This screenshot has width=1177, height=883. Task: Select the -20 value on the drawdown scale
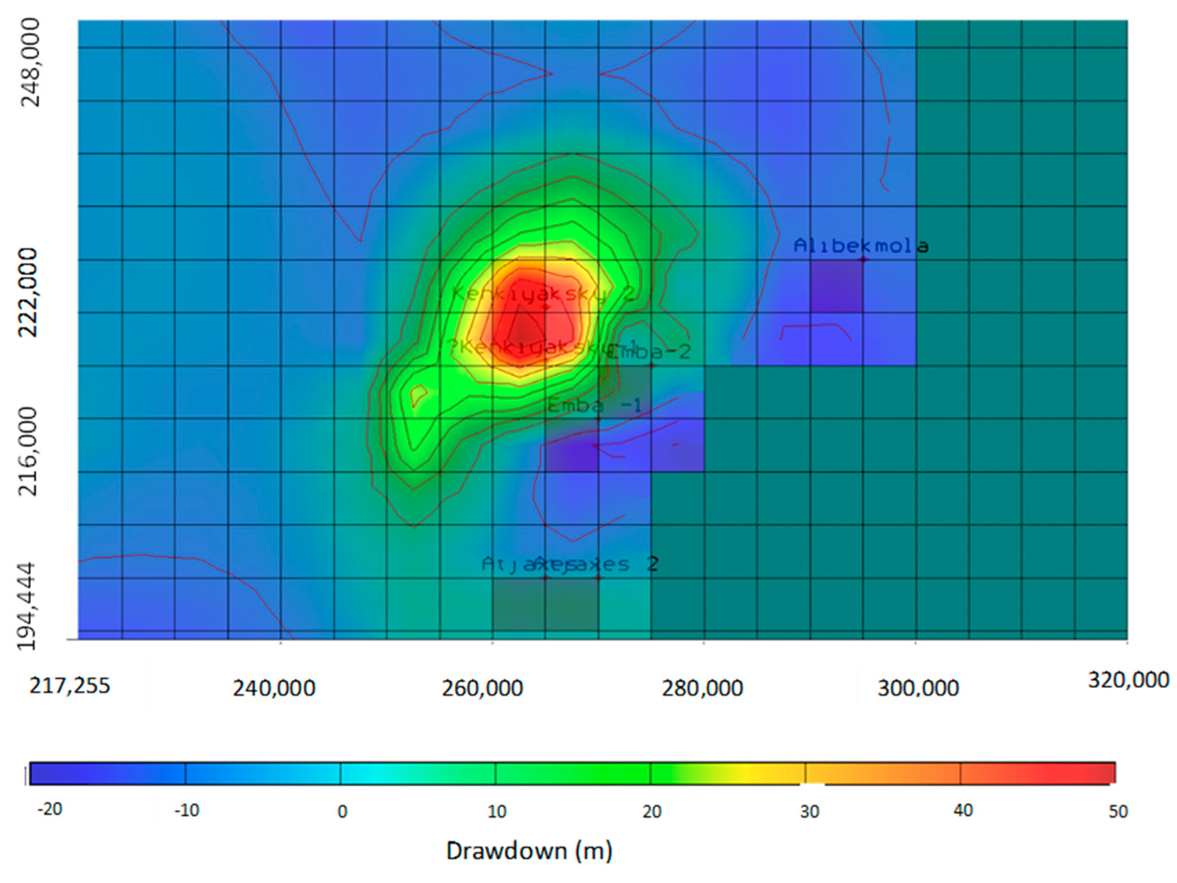[x=49, y=809]
